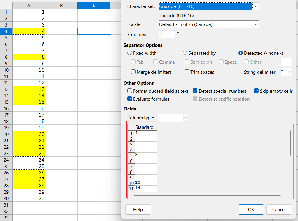
Task: Decrement the From row spinner down arrow
Action: pyautogui.click(x=178, y=36)
